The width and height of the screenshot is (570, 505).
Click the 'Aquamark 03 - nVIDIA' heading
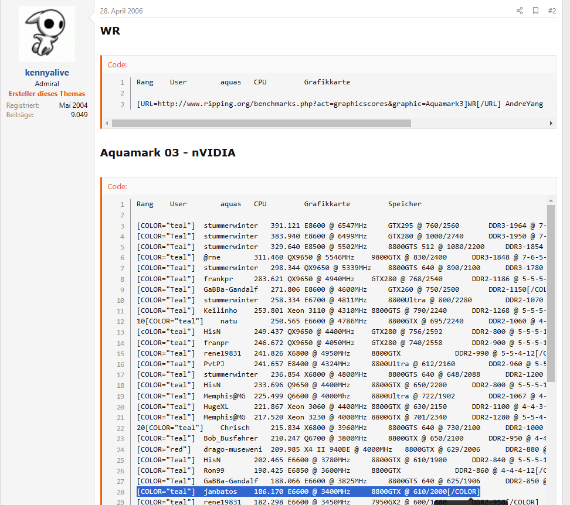(x=168, y=152)
